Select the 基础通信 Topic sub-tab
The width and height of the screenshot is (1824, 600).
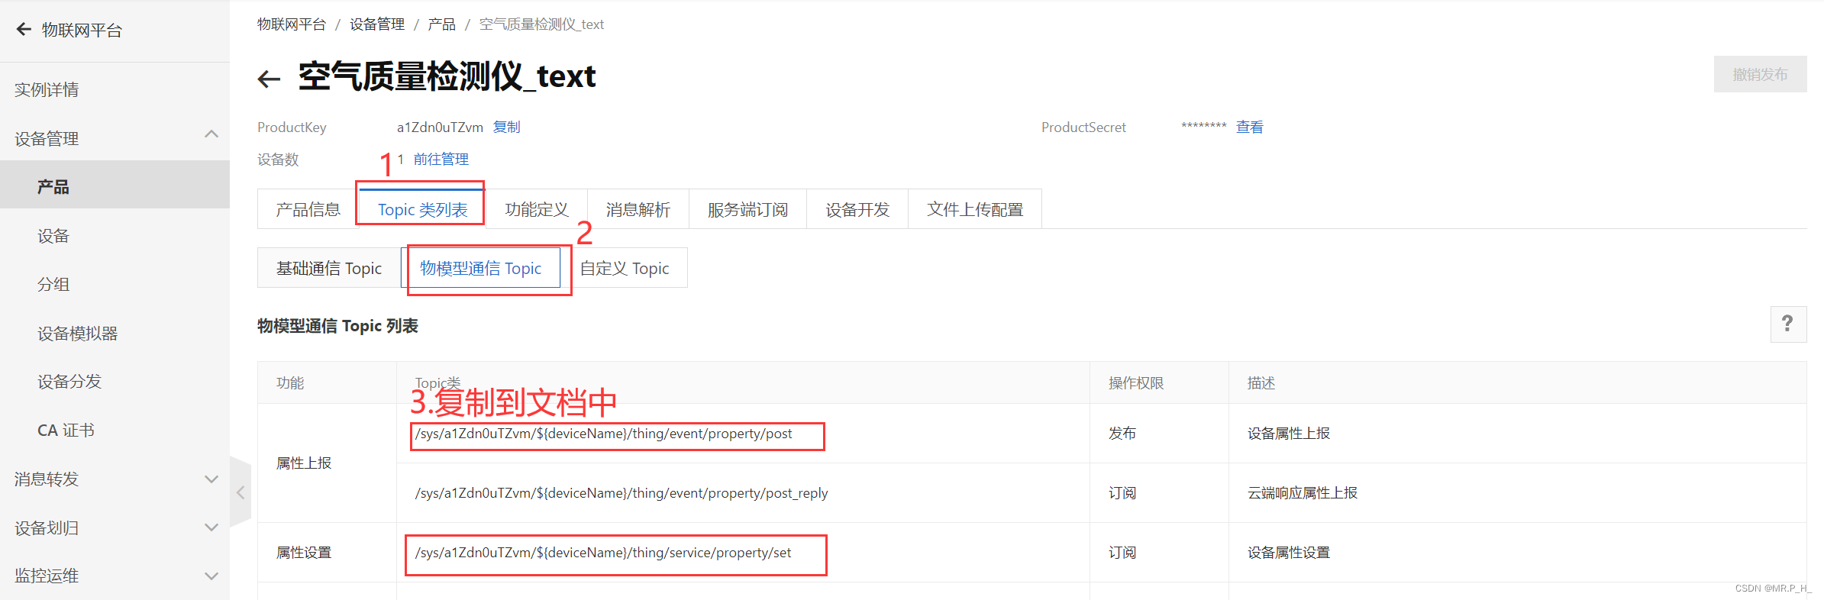click(329, 268)
